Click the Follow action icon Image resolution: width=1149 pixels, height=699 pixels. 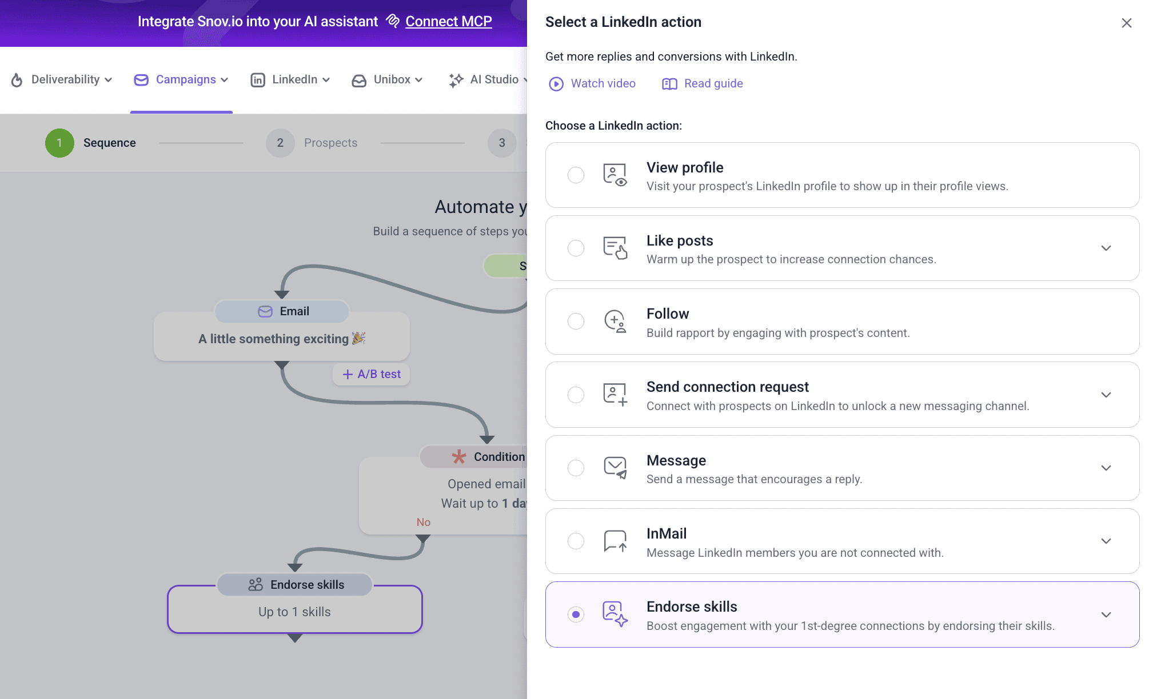615,321
